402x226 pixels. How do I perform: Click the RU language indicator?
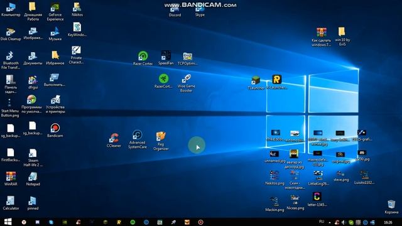(322, 222)
